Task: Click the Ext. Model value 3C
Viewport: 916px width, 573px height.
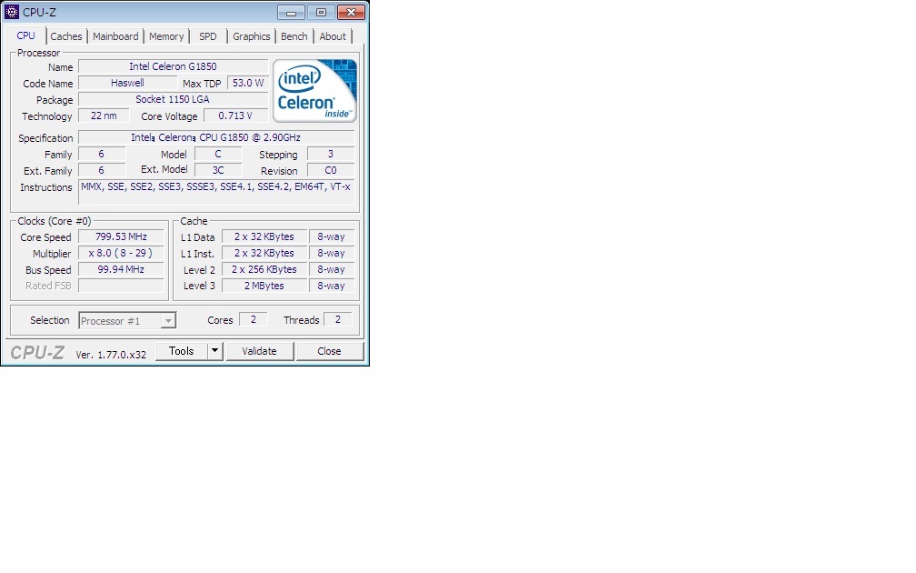Action: (x=218, y=170)
